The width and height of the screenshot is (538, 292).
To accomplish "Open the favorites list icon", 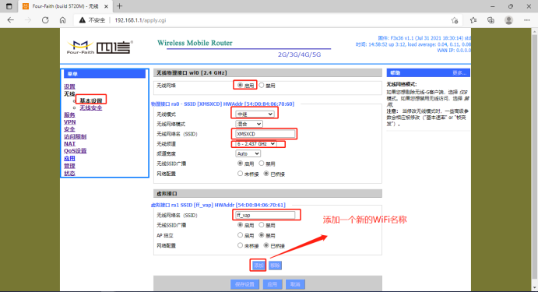I will 473,20.
